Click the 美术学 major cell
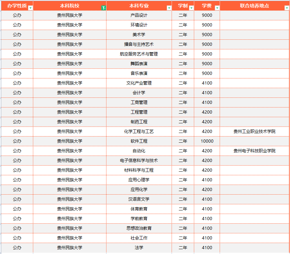This screenshot has height=254, width=290. pyautogui.click(x=139, y=35)
